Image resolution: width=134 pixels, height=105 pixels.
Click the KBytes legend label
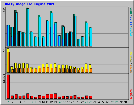click(131, 94)
